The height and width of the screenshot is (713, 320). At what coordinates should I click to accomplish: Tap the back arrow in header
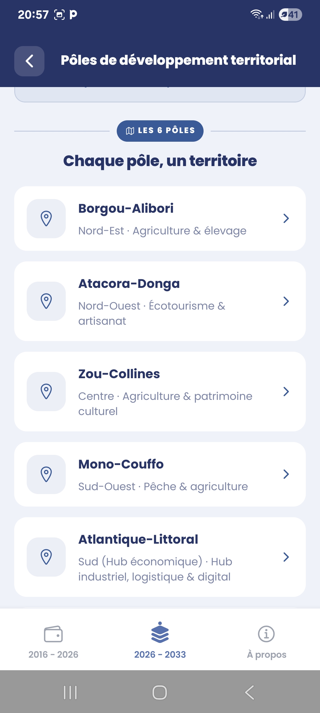click(29, 61)
